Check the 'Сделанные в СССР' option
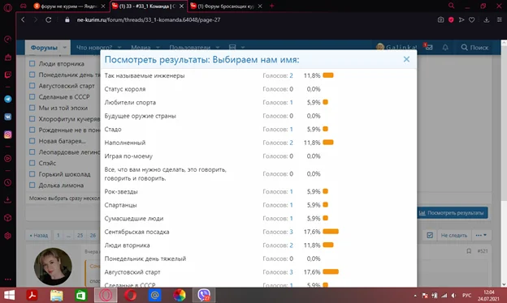Screen dimensions: 507x303 32,96
